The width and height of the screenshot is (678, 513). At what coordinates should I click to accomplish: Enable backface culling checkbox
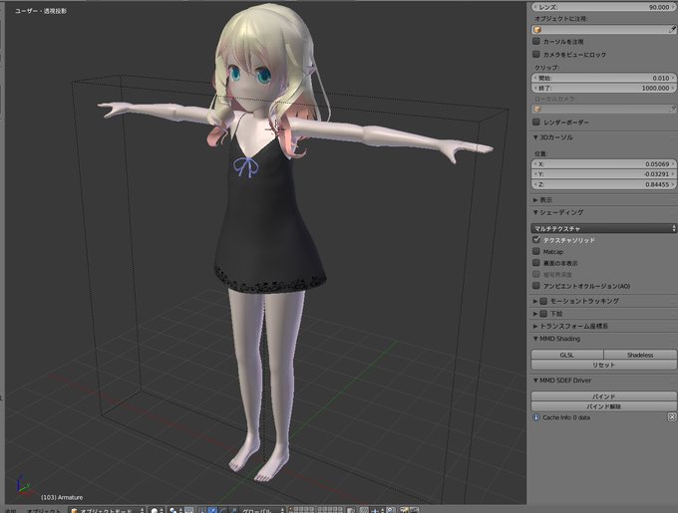tap(536, 263)
